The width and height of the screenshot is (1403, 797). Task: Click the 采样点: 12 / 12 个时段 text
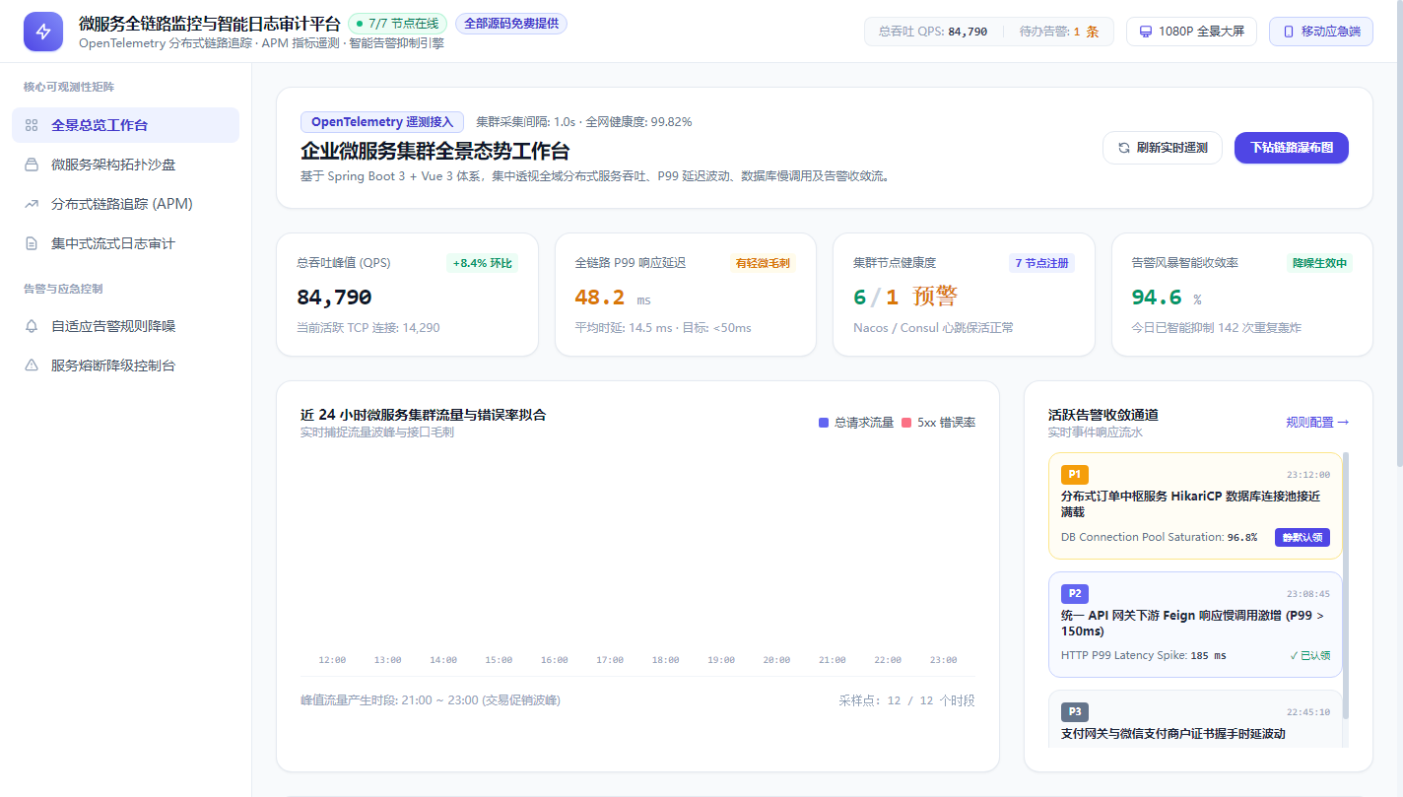click(906, 700)
